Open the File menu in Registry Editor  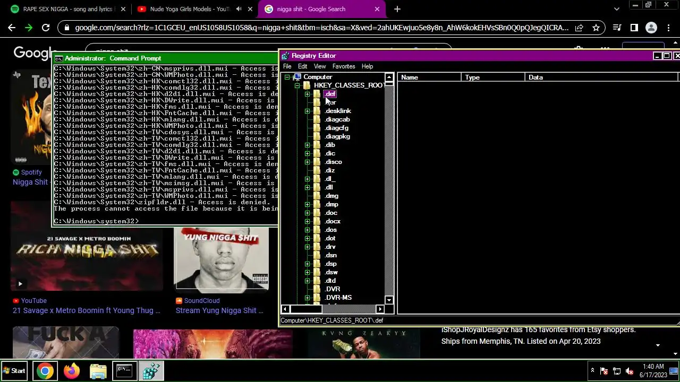tap(287, 66)
